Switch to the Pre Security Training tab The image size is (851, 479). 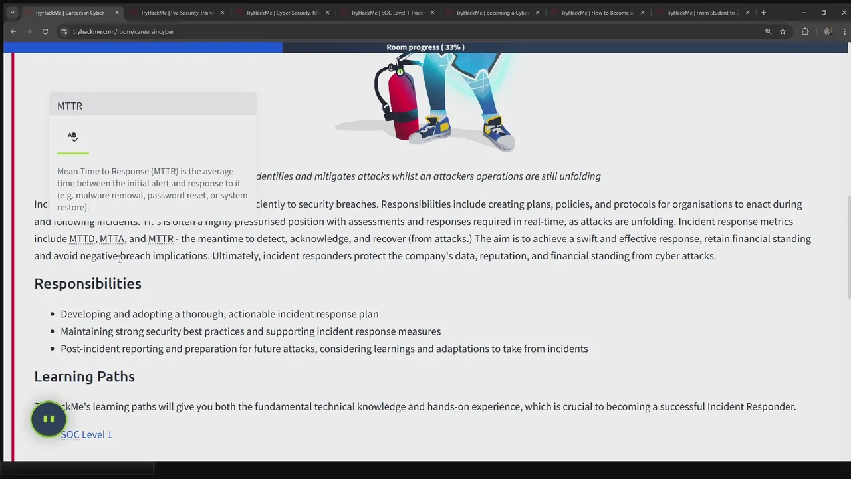[x=176, y=13]
